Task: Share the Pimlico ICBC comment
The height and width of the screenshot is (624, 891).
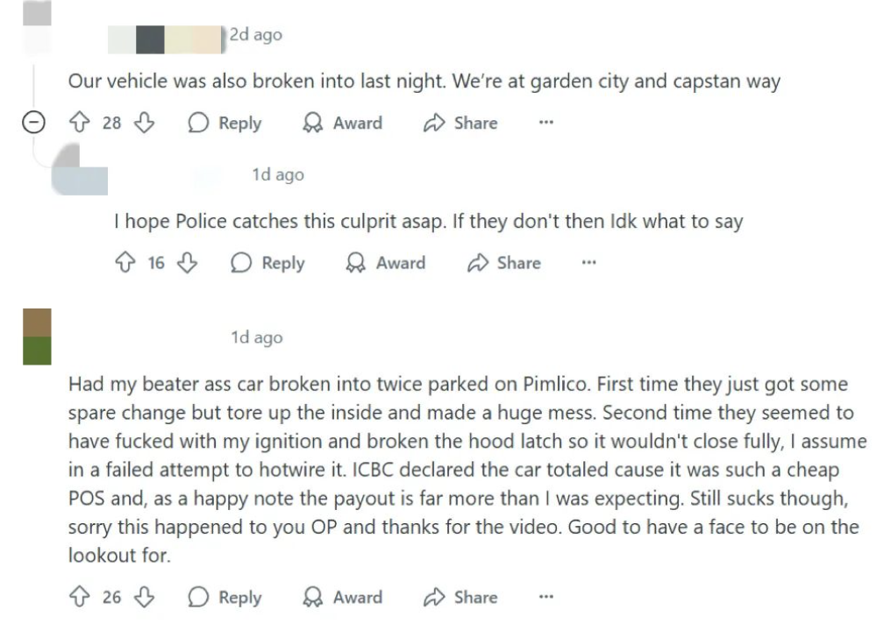Action: 460,597
